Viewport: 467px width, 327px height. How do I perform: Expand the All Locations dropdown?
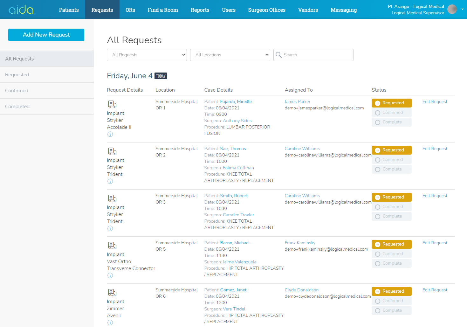[230, 55]
